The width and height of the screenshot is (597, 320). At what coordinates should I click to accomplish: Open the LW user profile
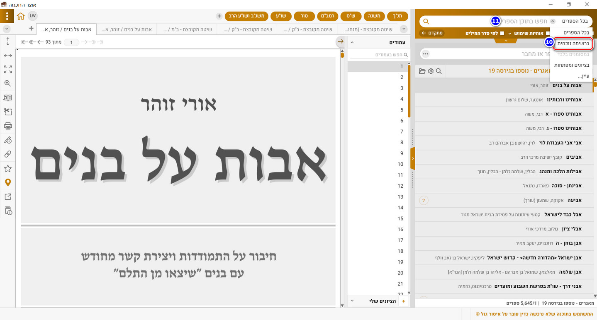pyautogui.click(x=33, y=16)
